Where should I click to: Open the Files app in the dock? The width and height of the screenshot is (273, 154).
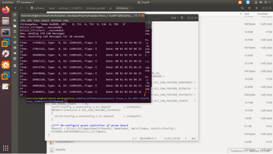click(6, 21)
